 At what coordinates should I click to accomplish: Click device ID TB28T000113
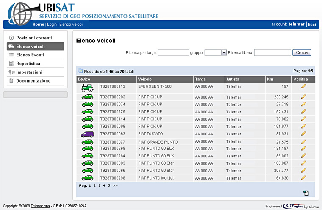113,86
